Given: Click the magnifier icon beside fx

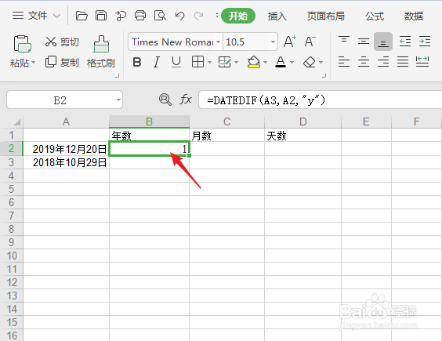Looking at the screenshot, I should click(x=165, y=100).
